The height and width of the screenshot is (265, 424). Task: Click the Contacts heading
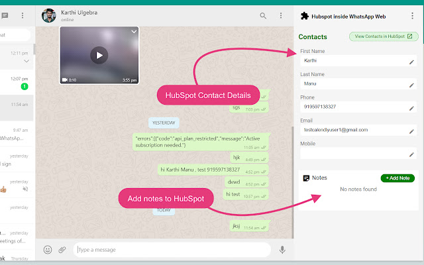click(x=313, y=37)
